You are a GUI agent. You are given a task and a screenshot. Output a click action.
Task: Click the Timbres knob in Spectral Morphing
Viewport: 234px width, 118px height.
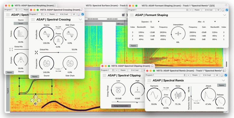[21, 33]
